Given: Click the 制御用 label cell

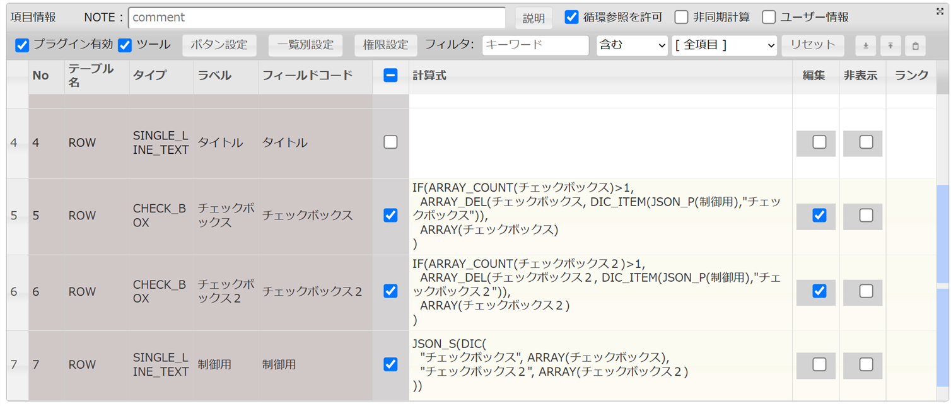Looking at the screenshot, I should pyautogui.click(x=226, y=366).
